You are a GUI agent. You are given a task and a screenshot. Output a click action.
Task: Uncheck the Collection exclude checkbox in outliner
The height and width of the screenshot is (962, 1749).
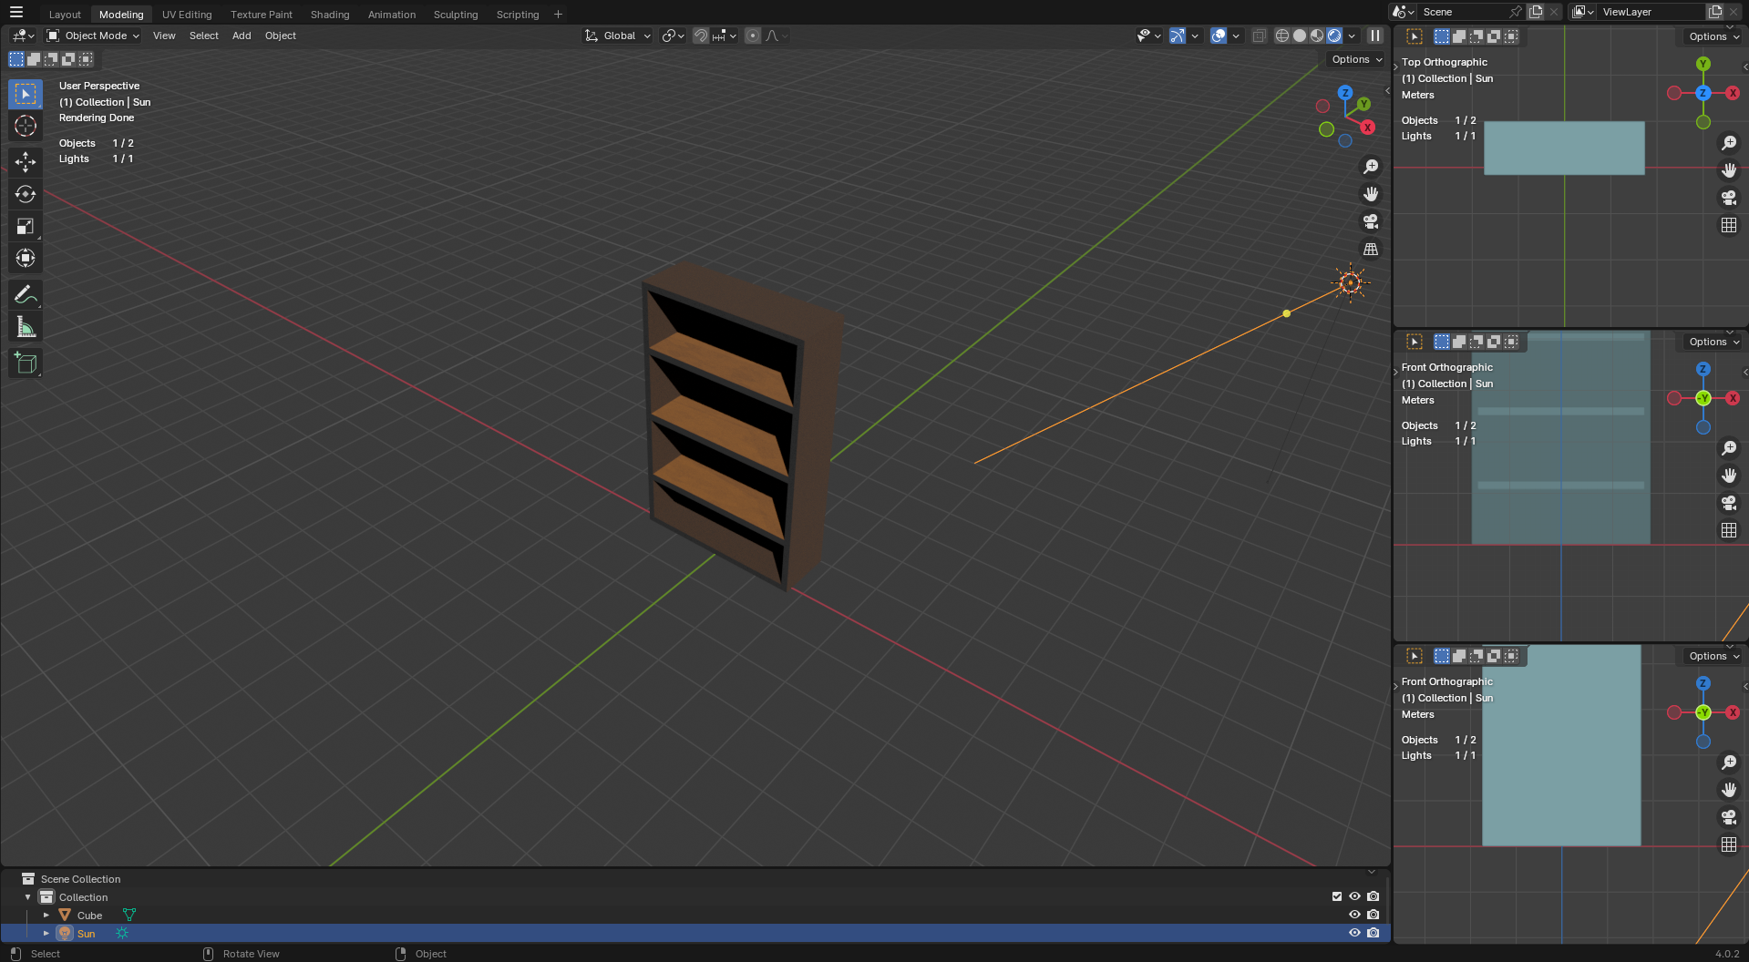coord(1337,896)
